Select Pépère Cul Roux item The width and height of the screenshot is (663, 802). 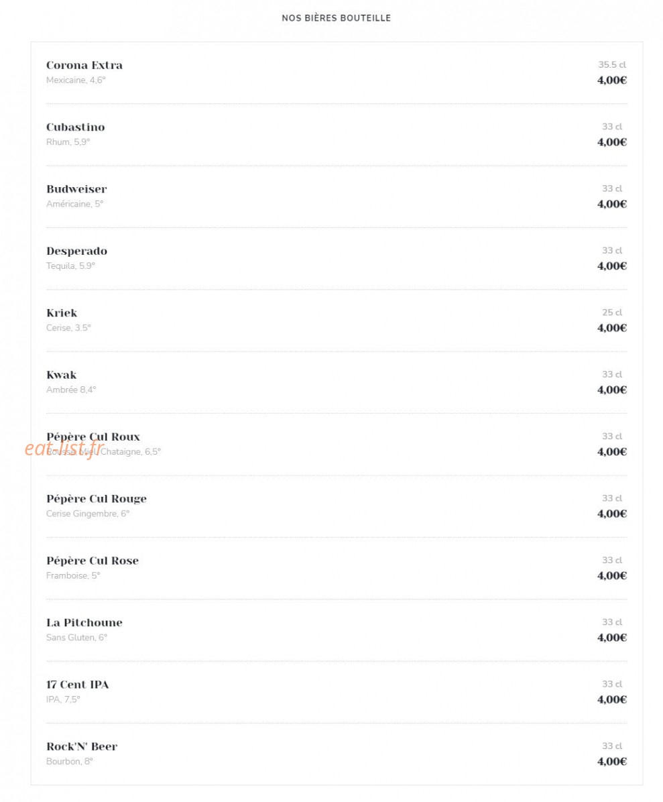coord(93,437)
